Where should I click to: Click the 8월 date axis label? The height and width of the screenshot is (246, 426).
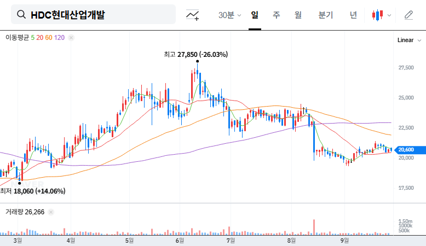coord(291,241)
